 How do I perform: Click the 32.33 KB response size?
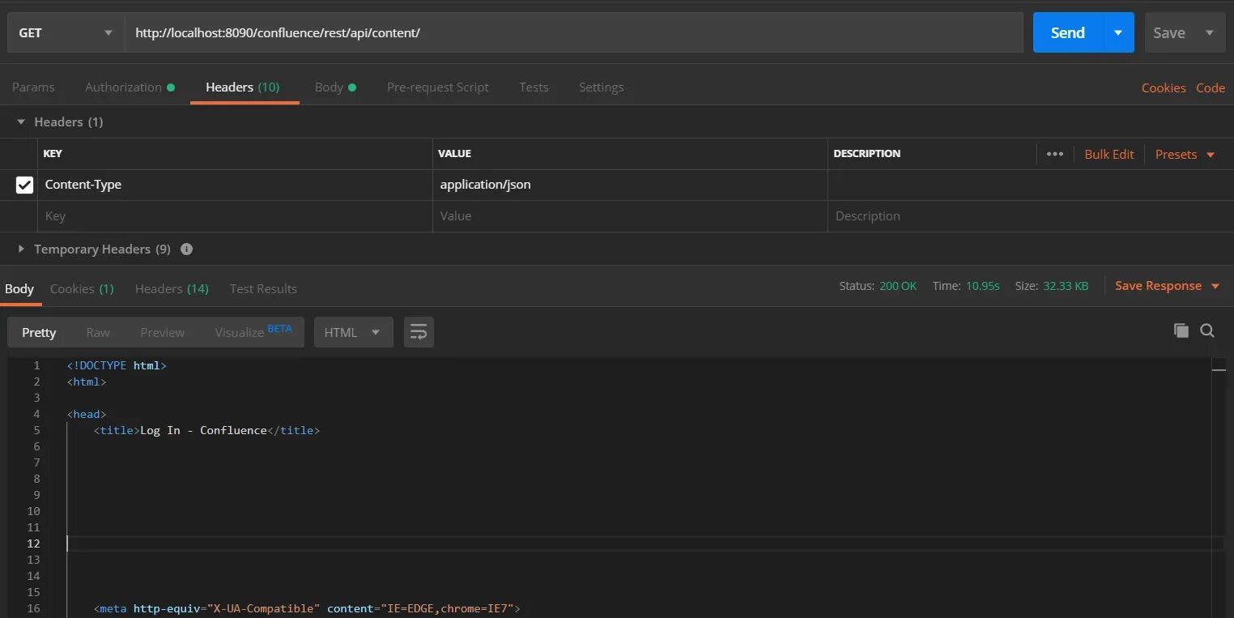coord(1064,286)
